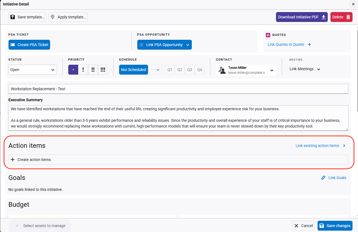Open the Status dropdown showing Open

pos(32,70)
